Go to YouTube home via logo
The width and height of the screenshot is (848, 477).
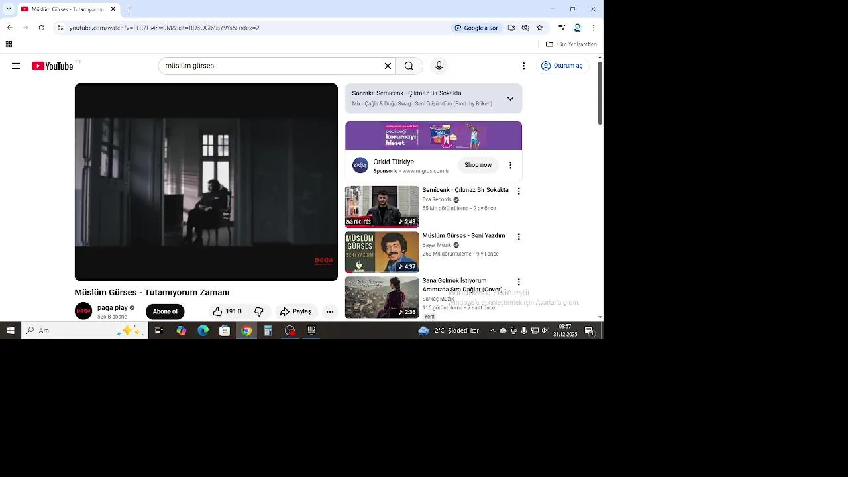pyautogui.click(x=52, y=66)
